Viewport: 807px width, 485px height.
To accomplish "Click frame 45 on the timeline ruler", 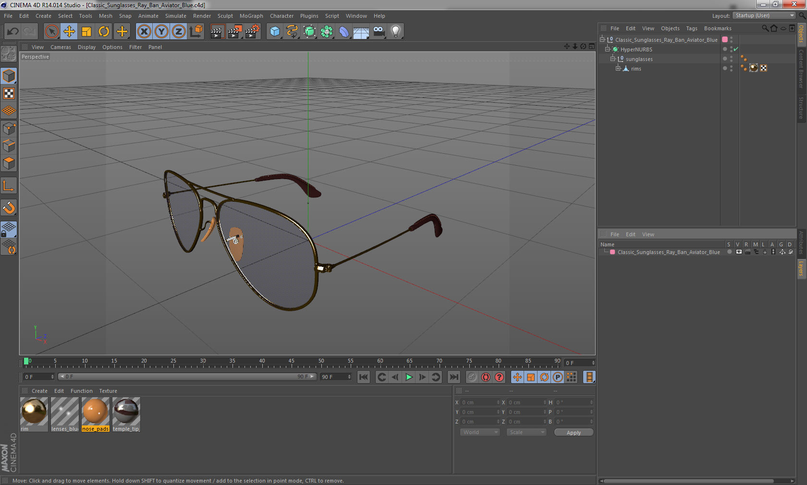I will (x=292, y=362).
